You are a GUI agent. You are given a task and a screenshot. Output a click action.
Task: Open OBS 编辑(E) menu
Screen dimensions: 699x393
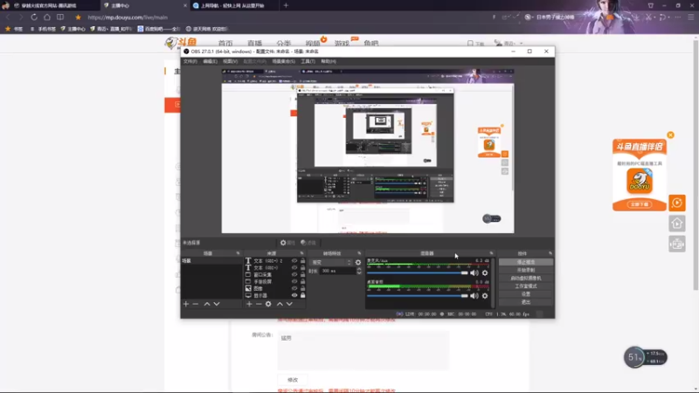[210, 61]
